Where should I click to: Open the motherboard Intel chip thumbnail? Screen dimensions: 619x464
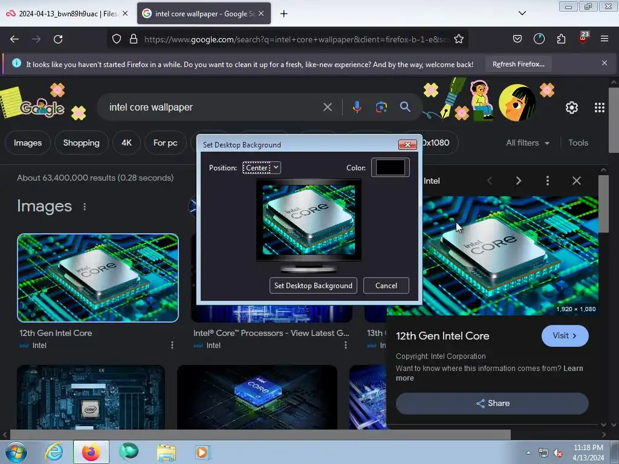[91, 397]
